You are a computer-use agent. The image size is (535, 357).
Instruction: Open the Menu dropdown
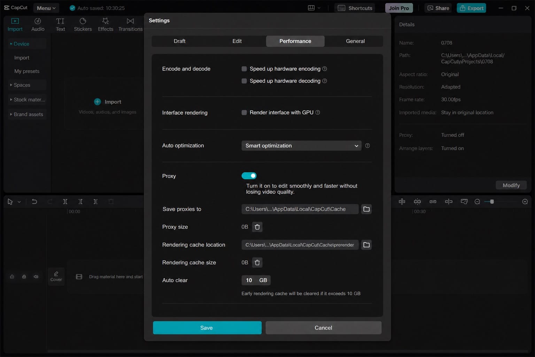point(46,8)
